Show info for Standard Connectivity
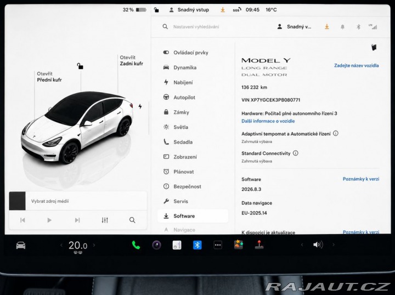 click(296, 153)
